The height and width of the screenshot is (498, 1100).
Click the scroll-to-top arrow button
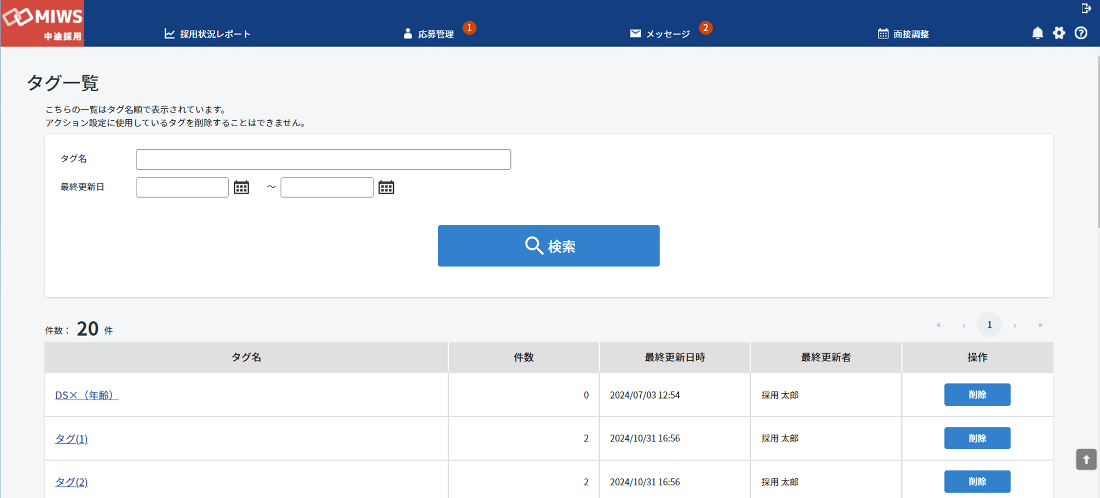[x=1086, y=460]
